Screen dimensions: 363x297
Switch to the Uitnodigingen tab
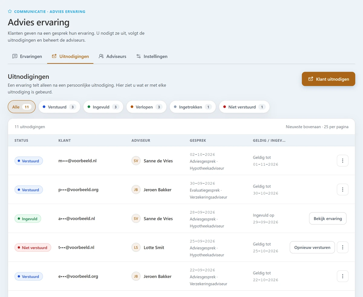click(x=70, y=56)
